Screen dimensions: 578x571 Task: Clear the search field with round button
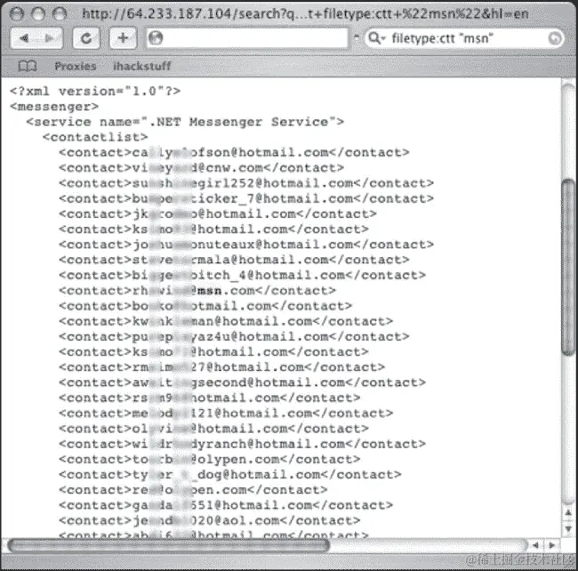pyautogui.click(x=554, y=38)
